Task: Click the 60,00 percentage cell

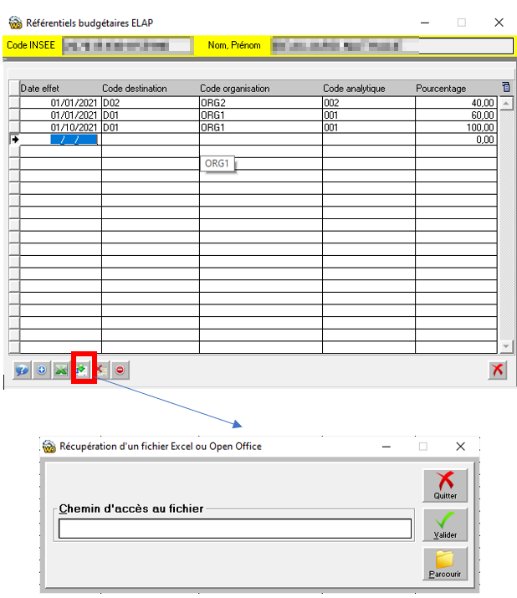Action: [456, 115]
